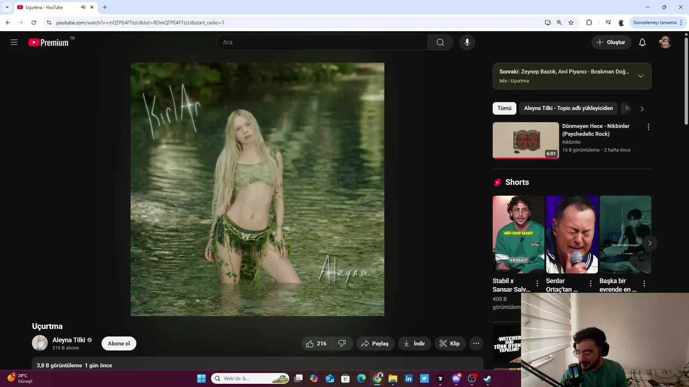The height and width of the screenshot is (387, 689).
Task: Open the Başka bir evrende short thumbnail
Action: pos(625,234)
